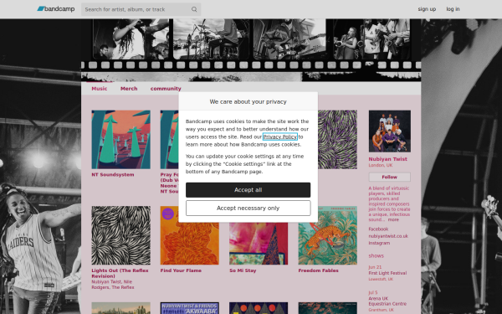This screenshot has width=502, height=314.
Task: Click the Nubiyan Twist banner header image
Action: 251,50
